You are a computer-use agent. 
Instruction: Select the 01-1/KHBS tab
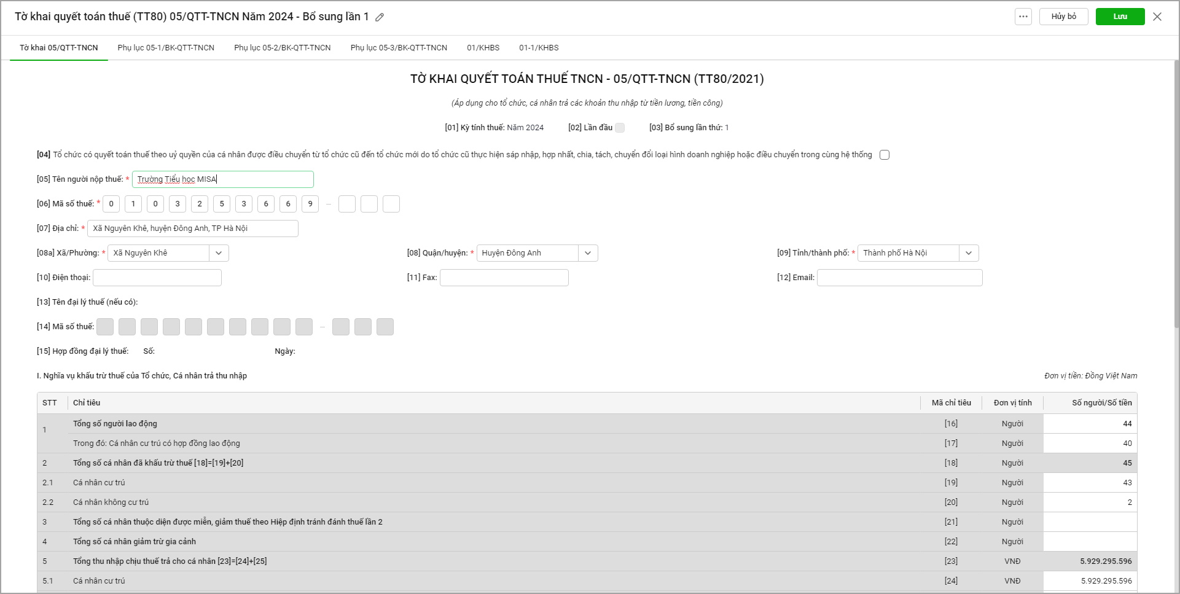click(539, 48)
